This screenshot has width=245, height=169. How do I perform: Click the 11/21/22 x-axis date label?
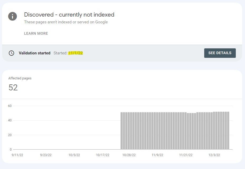click(186, 155)
